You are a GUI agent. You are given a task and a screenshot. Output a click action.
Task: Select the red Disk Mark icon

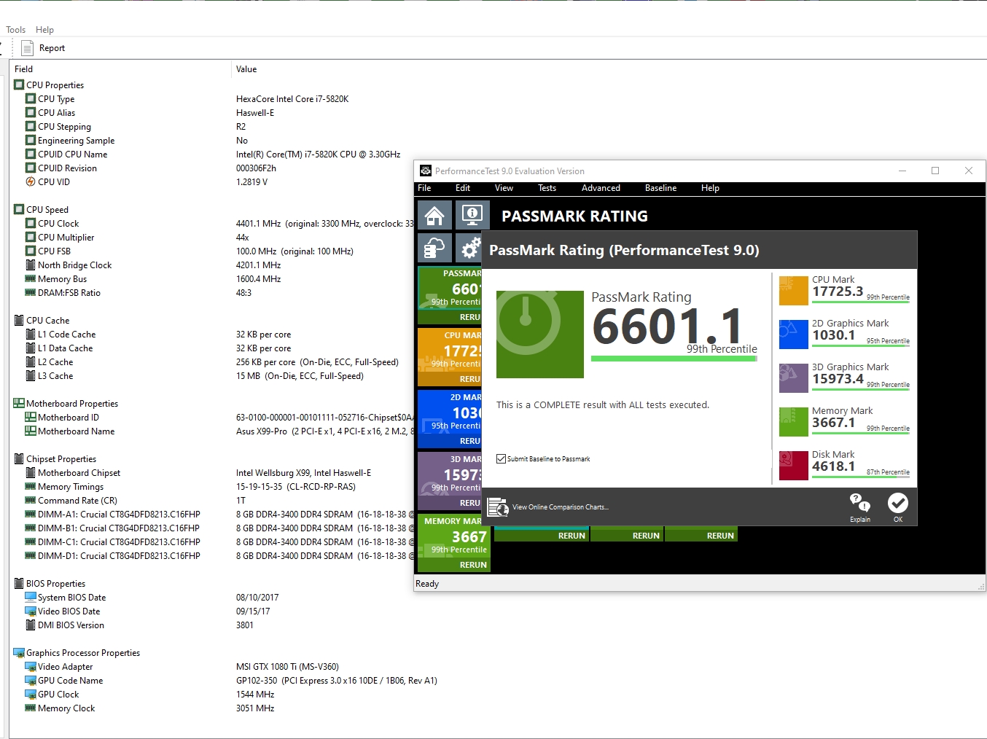794,466
